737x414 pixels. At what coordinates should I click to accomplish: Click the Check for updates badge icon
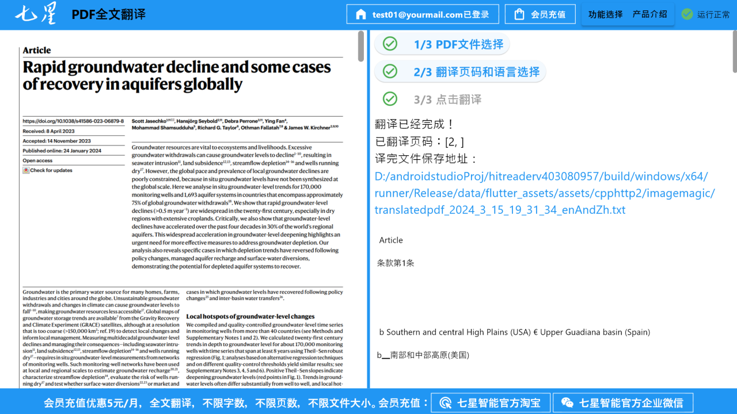click(x=26, y=170)
